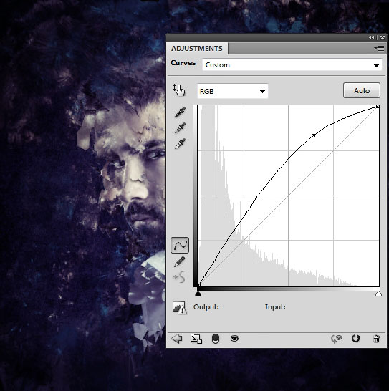
Task: Select the edit points curve tool
Action: pos(180,246)
